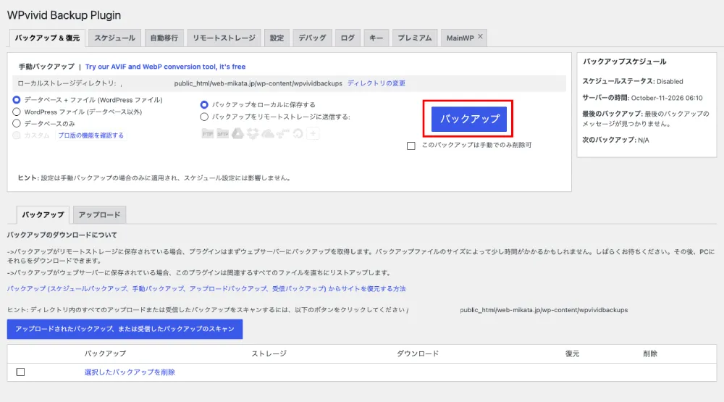The width and height of the screenshot is (724, 402).
Task: Open the バックアップ & 復元 tab
Action: 47,38
